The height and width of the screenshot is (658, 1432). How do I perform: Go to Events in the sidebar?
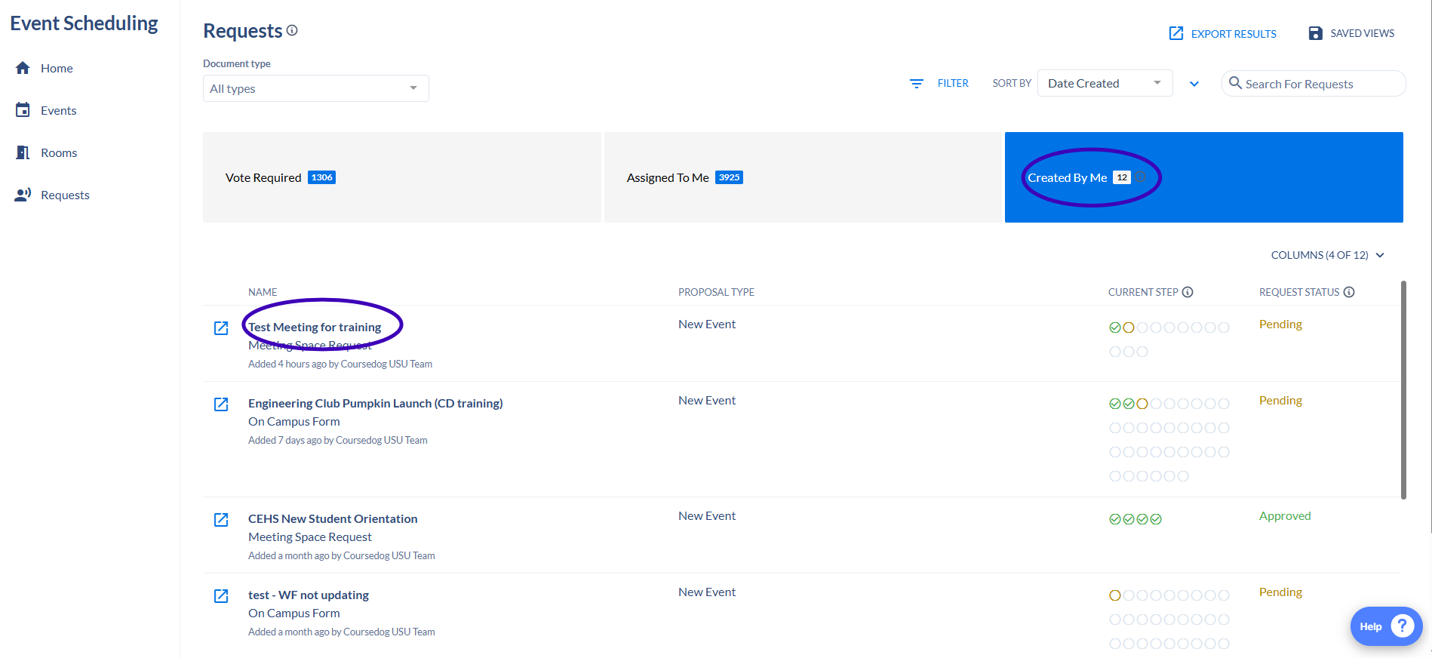pos(58,110)
